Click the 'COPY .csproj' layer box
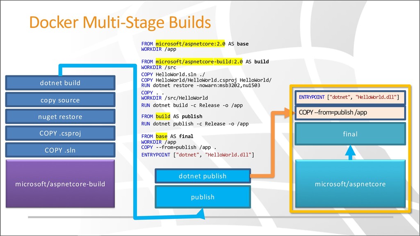 click(60, 133)
